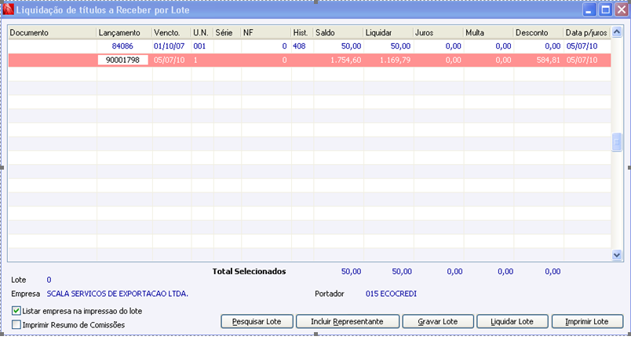Viewport: 631px width, 340px height.
Task: Click the Desconto column header
Action: click(x=538, y=33)
